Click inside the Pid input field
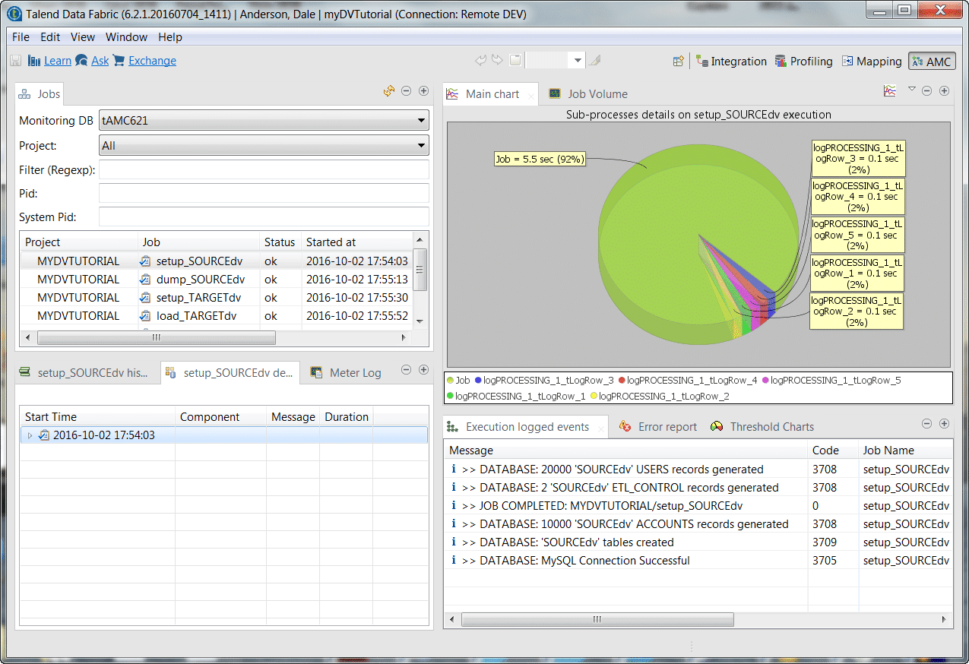The width and height of the screenshot is (969, 664). tap(262, 193)
